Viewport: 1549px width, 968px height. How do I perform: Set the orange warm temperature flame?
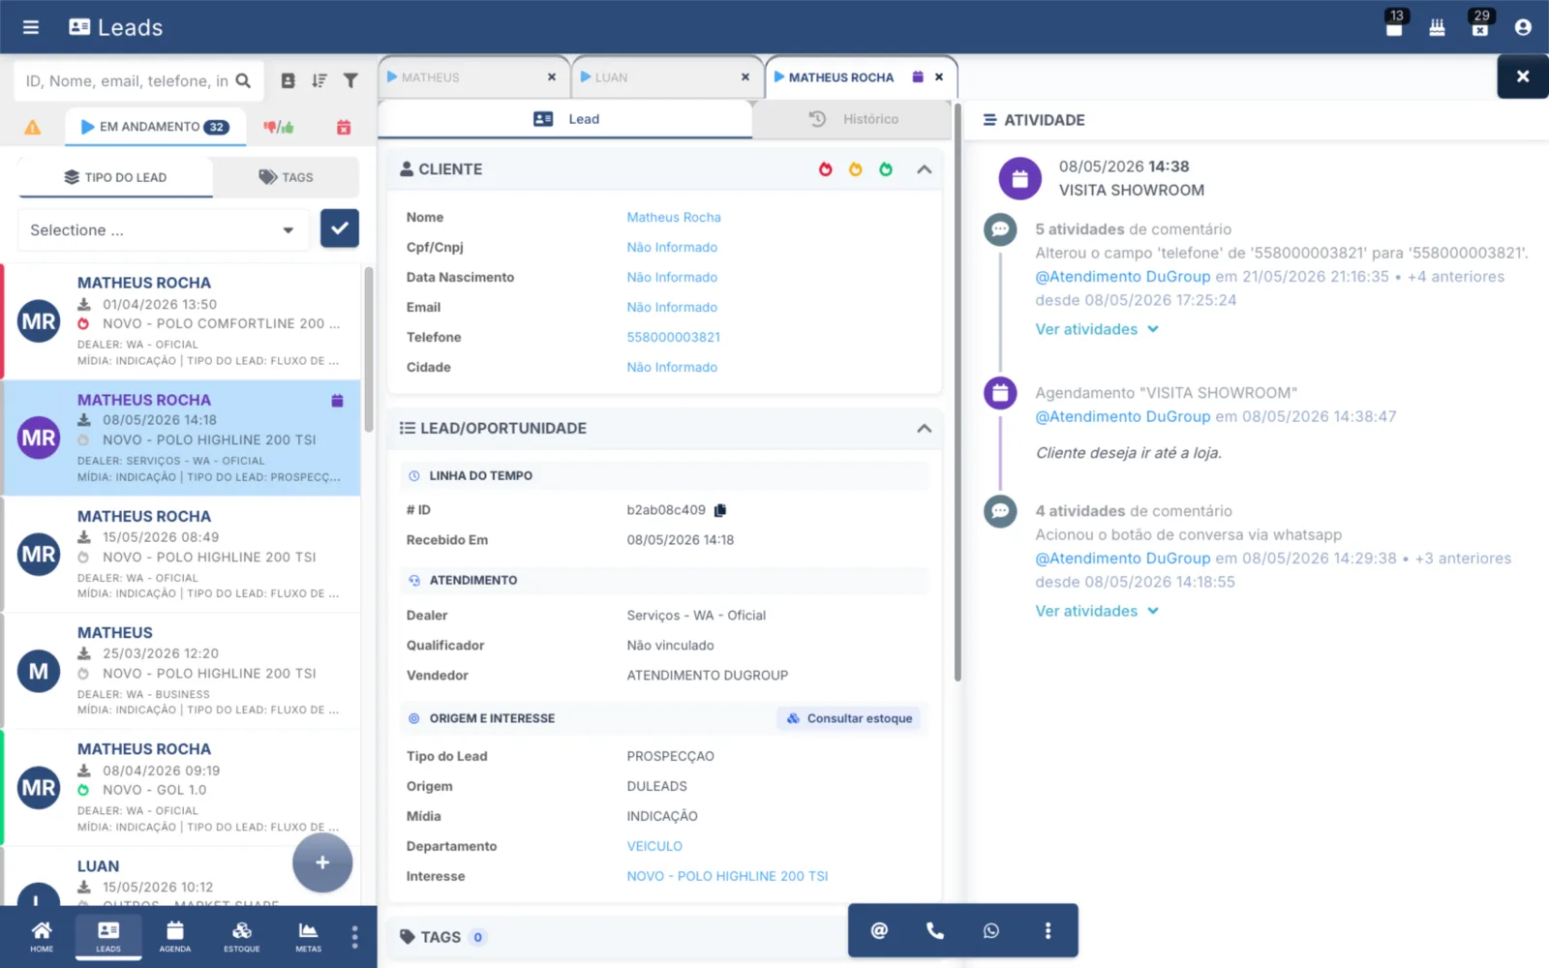coord(856,169)
